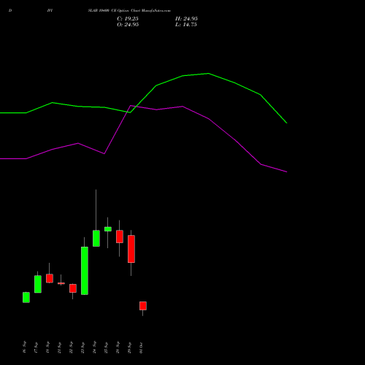Select the 22 Sep red candlestick

coord(73,288)
